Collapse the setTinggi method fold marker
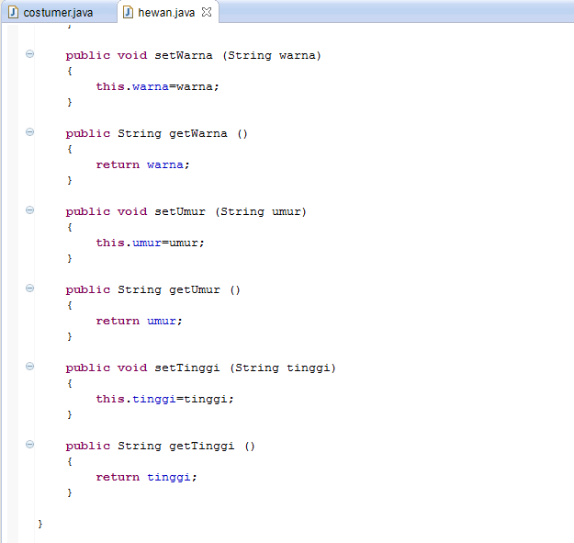Screen dimensions: 574x543 click(x=29, y=367)
